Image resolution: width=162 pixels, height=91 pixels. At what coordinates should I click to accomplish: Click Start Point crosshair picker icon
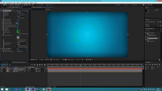(17, 14)
